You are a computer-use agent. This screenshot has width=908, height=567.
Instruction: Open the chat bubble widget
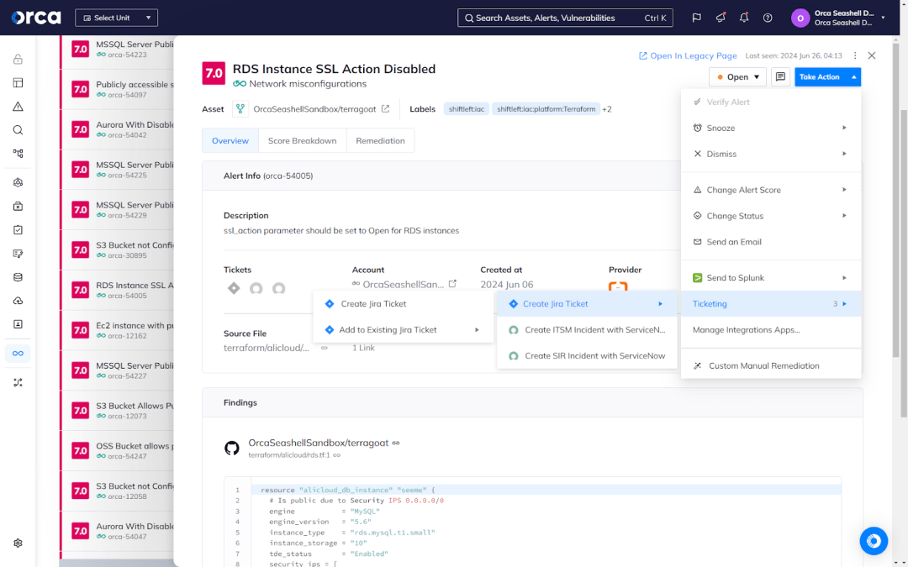pos(874,541)
